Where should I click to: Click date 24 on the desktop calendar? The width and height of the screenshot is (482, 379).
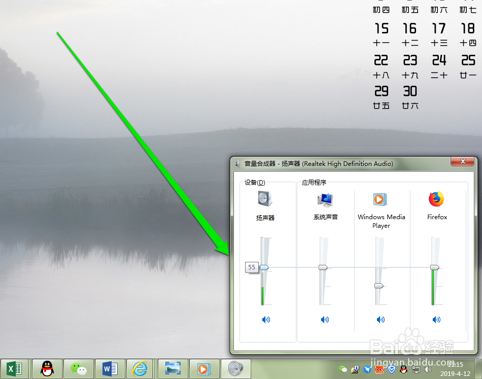click(439, 60)
